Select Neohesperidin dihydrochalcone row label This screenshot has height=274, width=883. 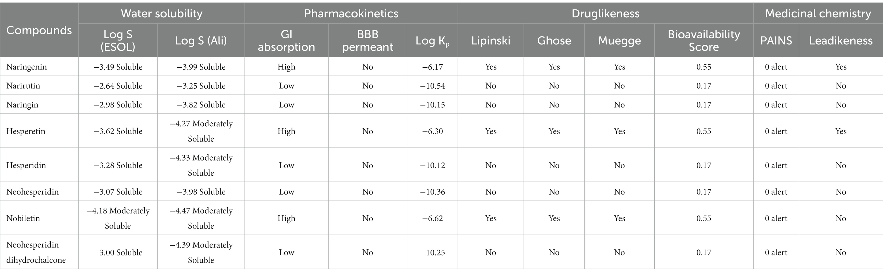(x=36, y=252)
